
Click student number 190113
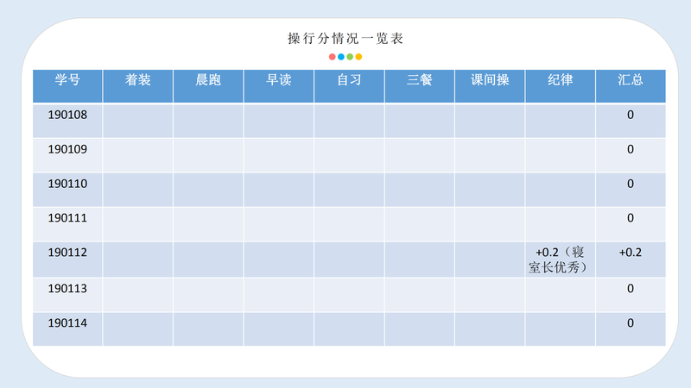pos(67,289)
